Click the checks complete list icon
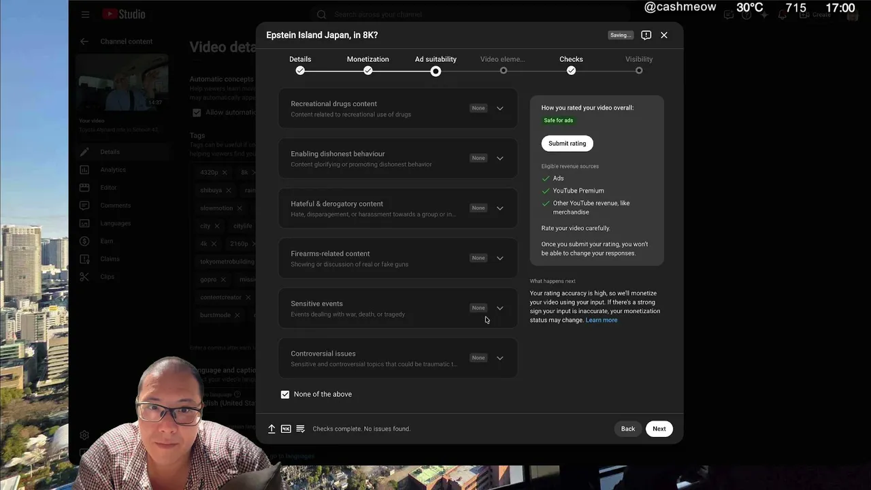This screenshot has height=490, width=871. 300,429
